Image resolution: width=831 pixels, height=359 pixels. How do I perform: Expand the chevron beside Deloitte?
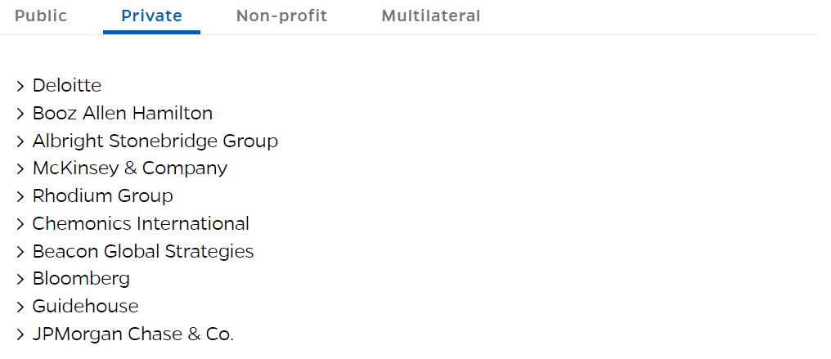(x=20, y=86)
